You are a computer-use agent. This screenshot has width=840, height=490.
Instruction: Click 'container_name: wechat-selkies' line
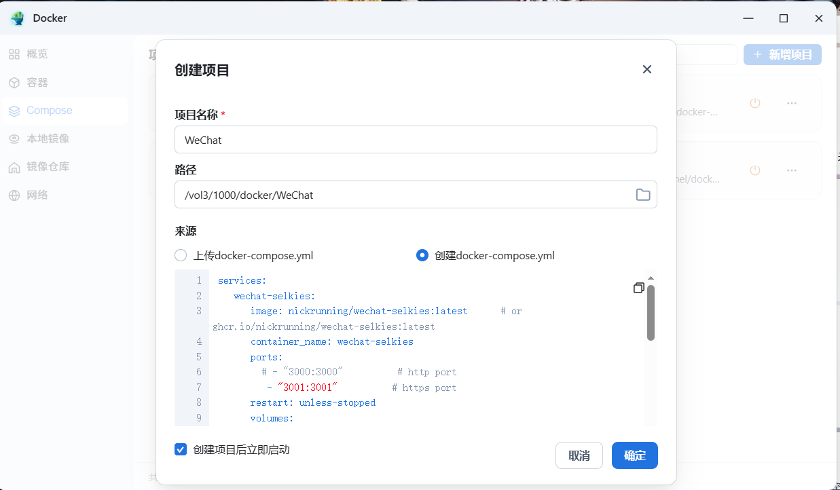tap(331, 341)
